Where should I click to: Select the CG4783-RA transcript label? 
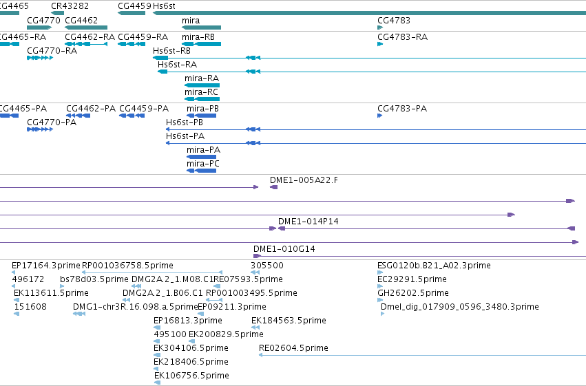coord(403,36)
